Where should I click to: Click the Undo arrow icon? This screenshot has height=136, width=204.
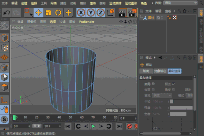point(6,13)
